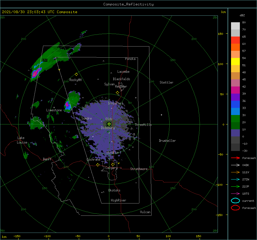Click the magenta 18TS arrow icon
This screenshot has width=257, height=240.
[235, 194]
